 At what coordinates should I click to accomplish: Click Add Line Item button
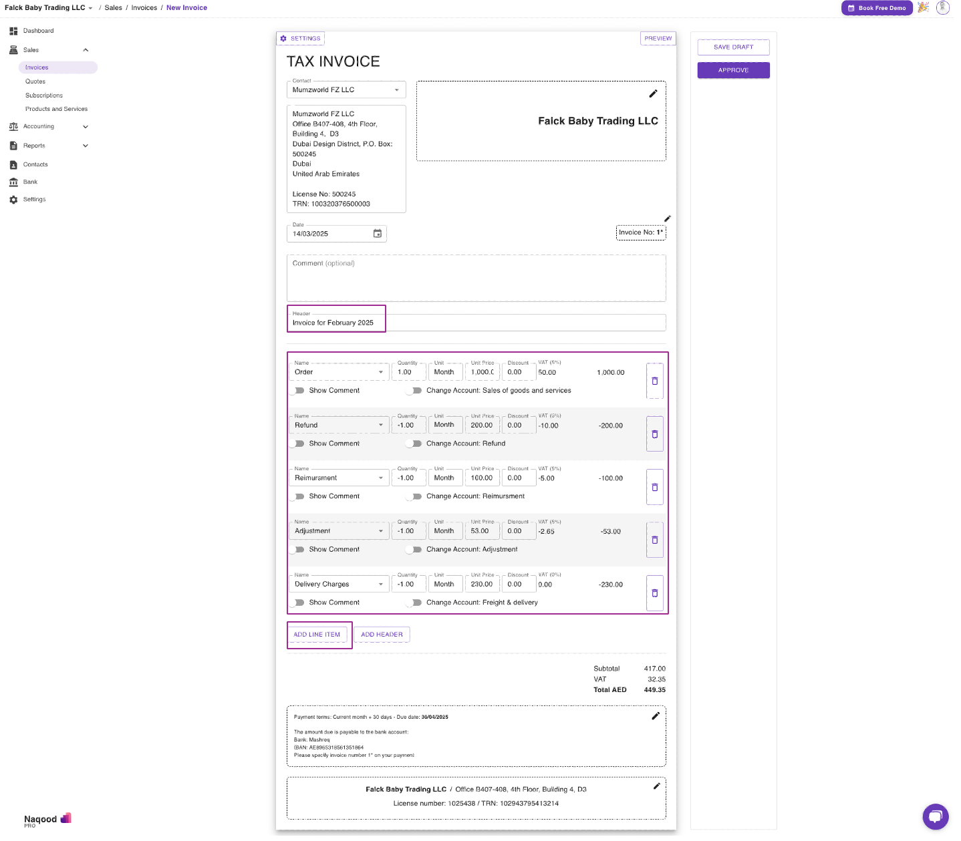point(317,635)
